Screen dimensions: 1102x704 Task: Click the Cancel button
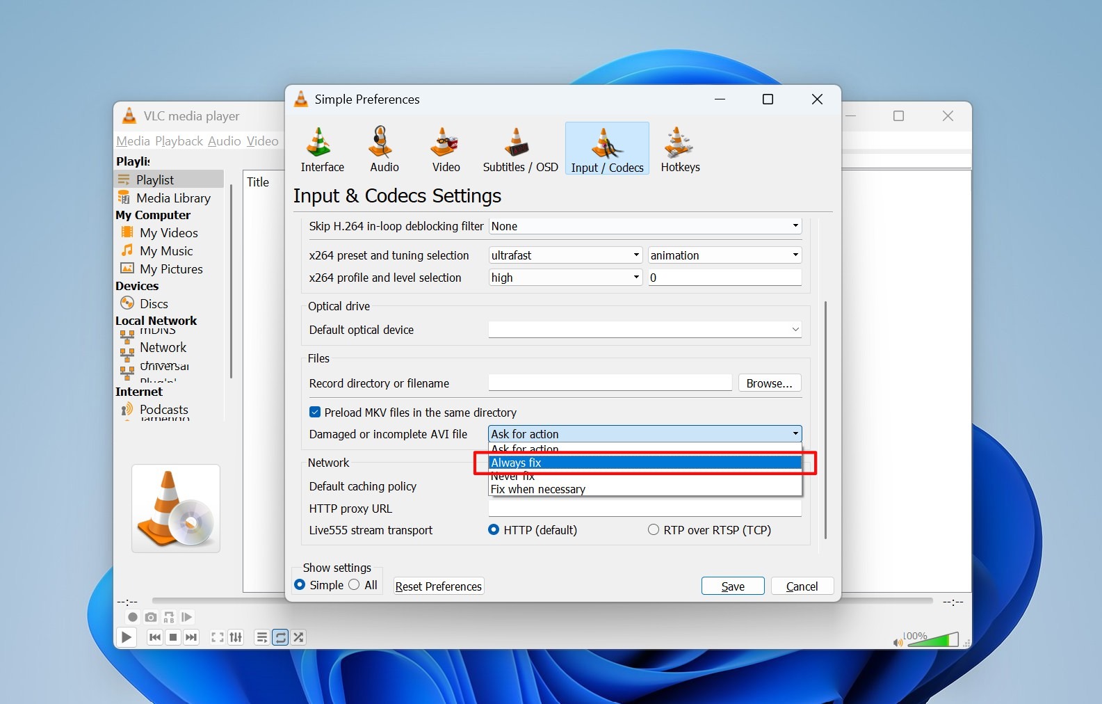tap(802, 586)
